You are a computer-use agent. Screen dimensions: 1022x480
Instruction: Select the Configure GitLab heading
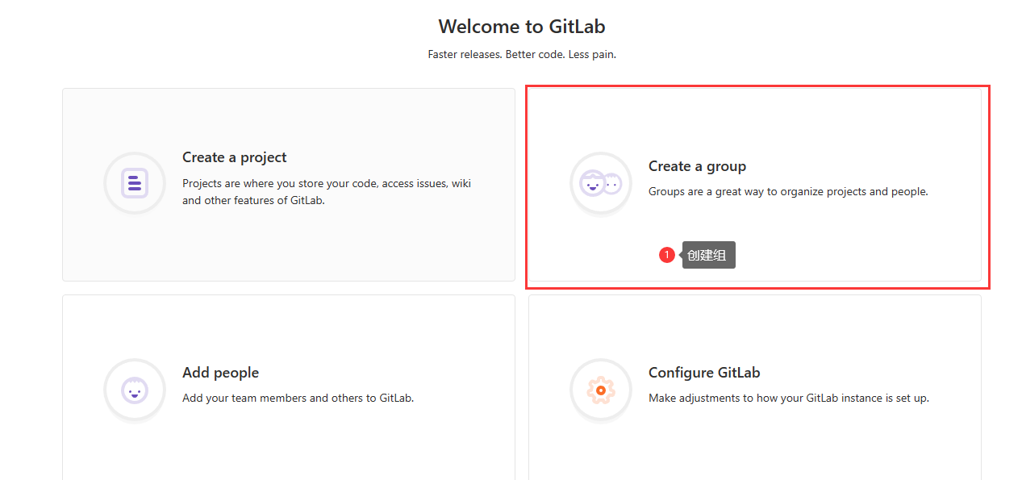704,373
